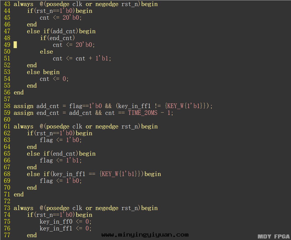291x240 pixels.
Task: Click 'assign' keyword on line 59
Action: point(23,113)
